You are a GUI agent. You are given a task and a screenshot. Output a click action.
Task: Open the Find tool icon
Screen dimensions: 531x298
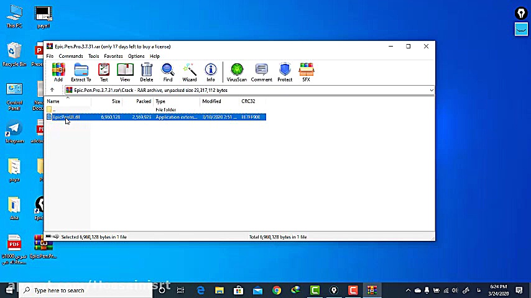[168, 72]
